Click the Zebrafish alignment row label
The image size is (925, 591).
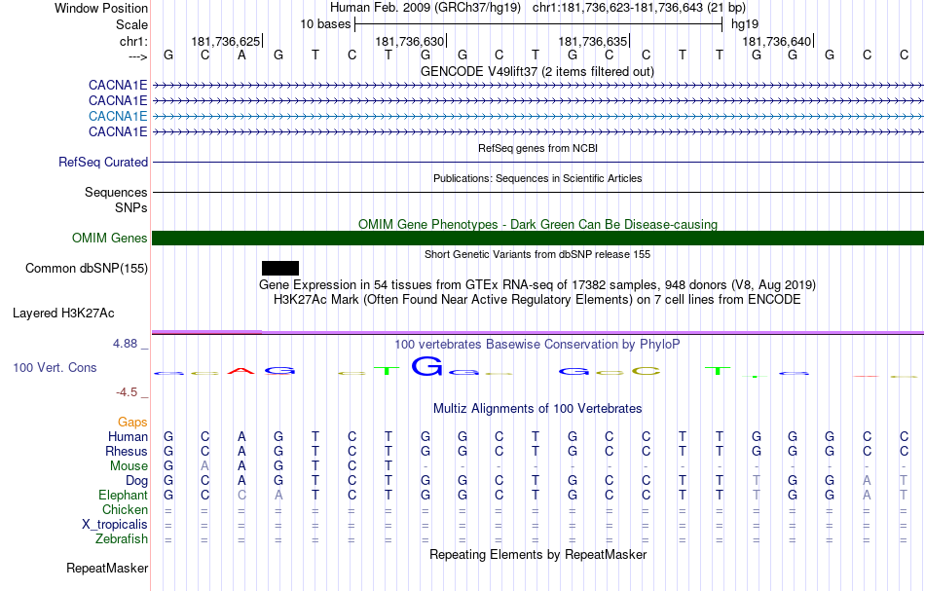coord(122,539)
